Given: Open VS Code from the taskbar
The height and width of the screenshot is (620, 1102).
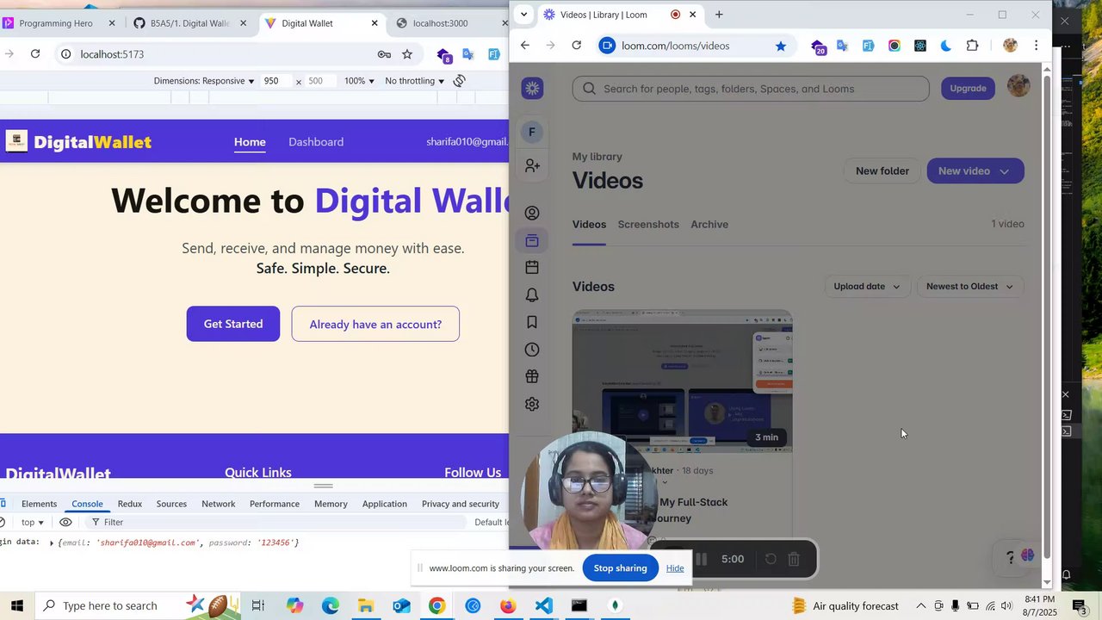Looking at the screenshot, I should (x=543, y=605).
